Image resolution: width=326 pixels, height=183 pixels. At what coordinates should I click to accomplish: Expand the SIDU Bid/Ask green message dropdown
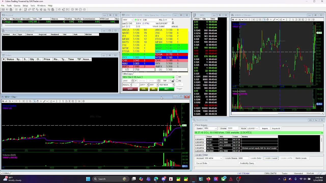173,77
